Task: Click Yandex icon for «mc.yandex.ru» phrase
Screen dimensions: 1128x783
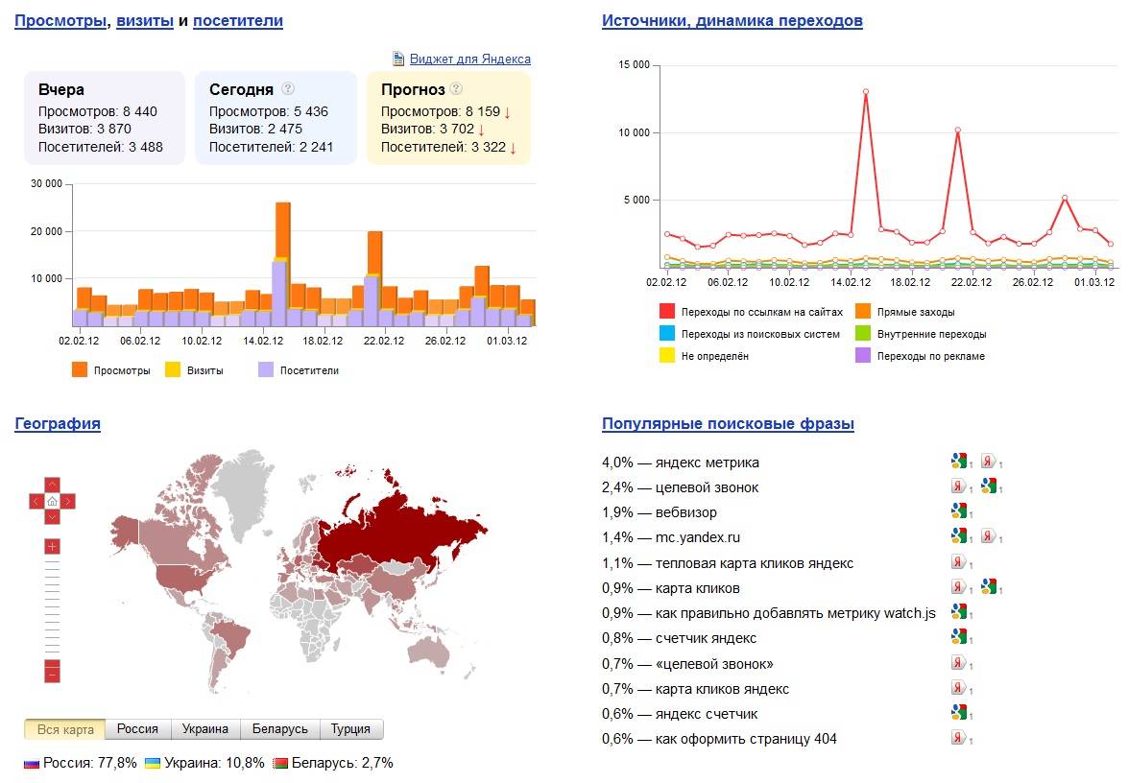Action: (989, 535)
